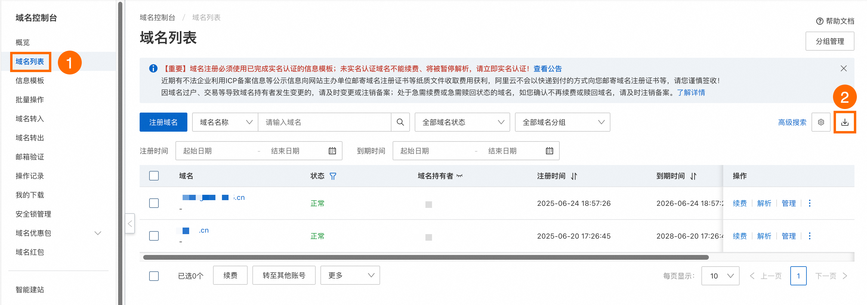
Task: Open 全部域名状态 dropdown
Action: [x=462, y=122]
